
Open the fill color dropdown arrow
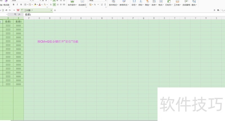tap(37, 5)
